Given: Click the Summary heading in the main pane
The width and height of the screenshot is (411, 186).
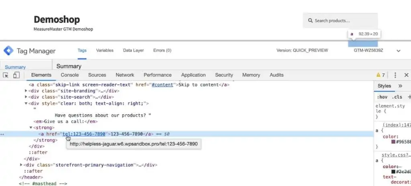Looking at the screenshot, I should pos(69,66).
